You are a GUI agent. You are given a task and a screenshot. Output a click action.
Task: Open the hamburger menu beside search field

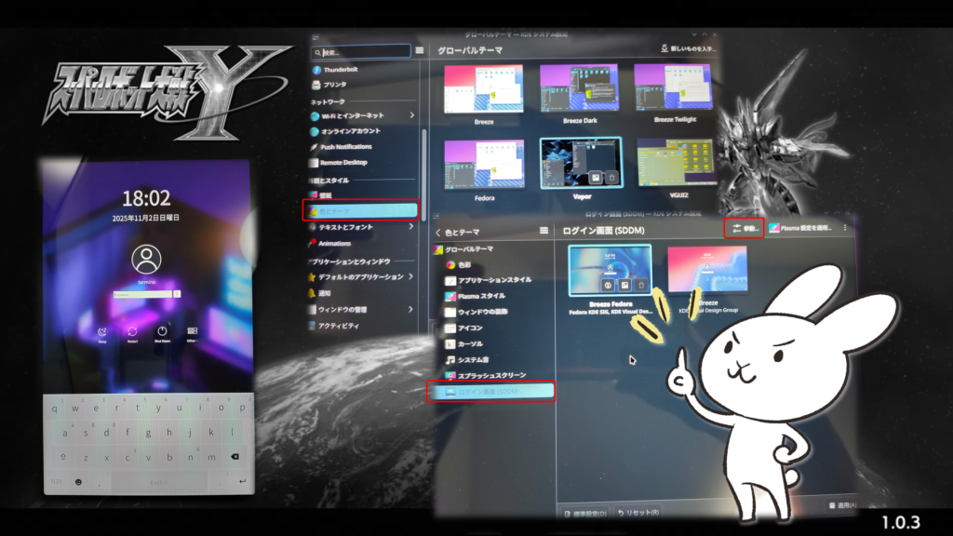click(420, 51)
